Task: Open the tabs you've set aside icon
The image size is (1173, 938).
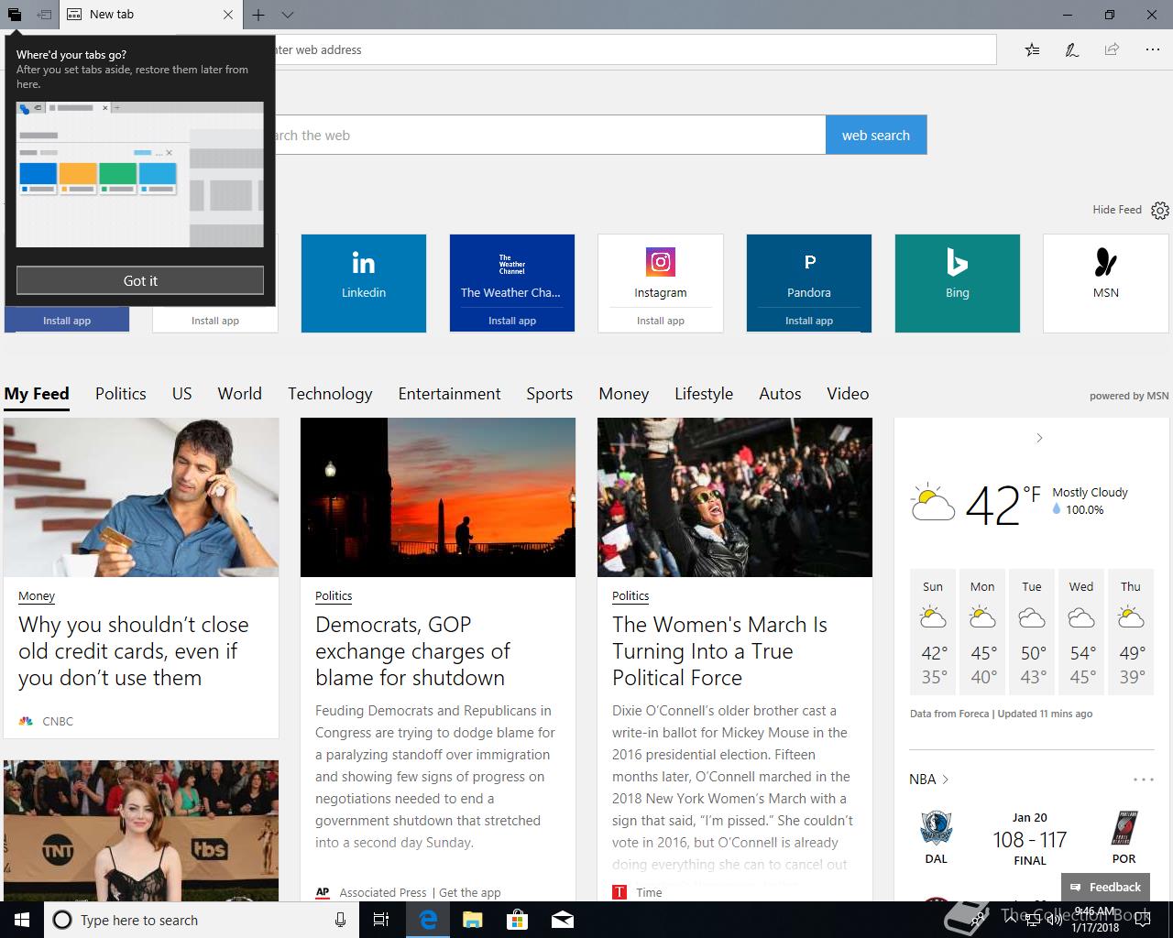Action: pos(15,15)
